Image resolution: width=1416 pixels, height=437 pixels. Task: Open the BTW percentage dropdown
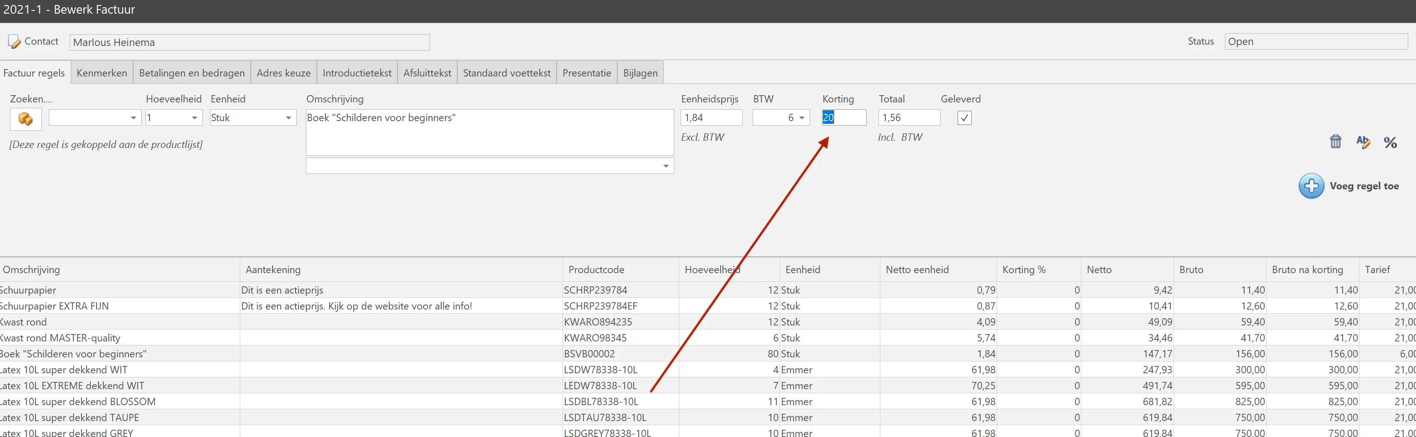tap(802, 117)
